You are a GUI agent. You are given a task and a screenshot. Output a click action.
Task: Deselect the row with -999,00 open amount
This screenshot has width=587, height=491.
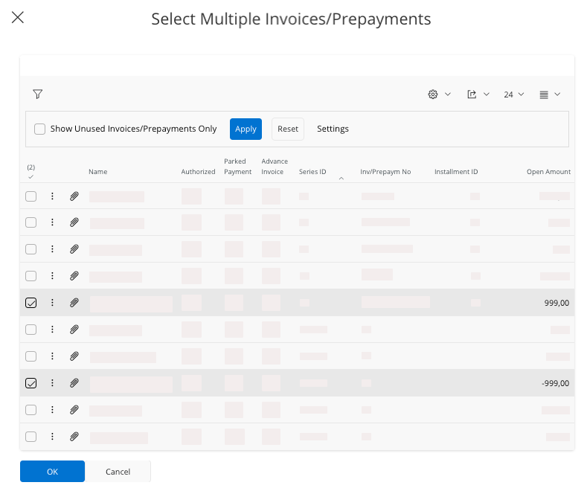pyautogui.click(x=31, y=383)
